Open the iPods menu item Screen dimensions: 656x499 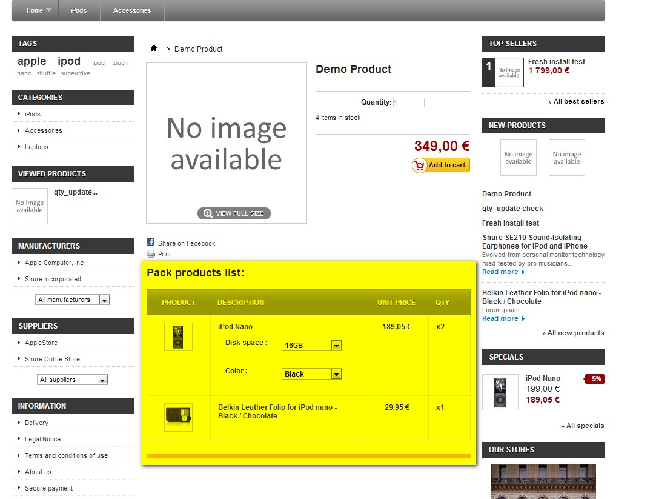coord(79,10)
